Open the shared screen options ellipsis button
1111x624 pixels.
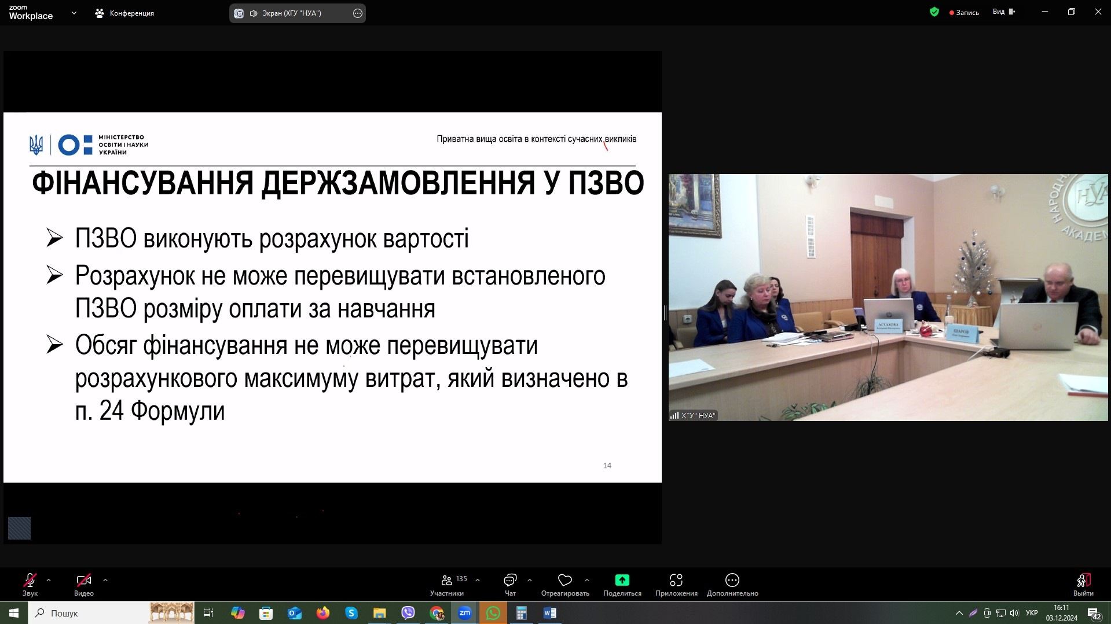pos(358,13)
